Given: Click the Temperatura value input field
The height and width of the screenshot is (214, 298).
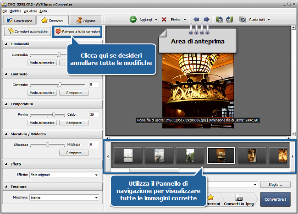Looking at the screenshot, I should click(94, 115).
